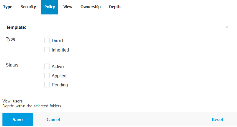Viewport: 237px width, 127px height.
Task: Select the active Policy tab
Action: click(x=50, y=7)
